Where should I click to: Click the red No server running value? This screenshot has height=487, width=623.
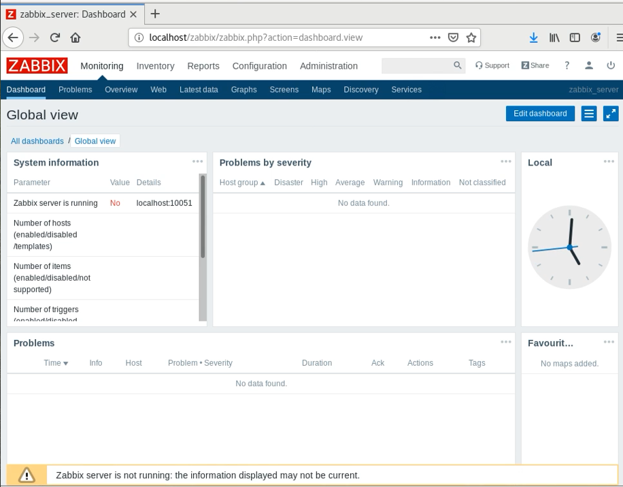(x=115, y=203)
